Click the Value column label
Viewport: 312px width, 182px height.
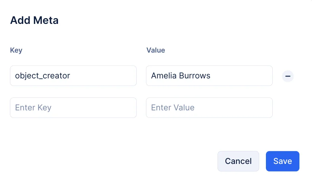click(x=156, y=50)
